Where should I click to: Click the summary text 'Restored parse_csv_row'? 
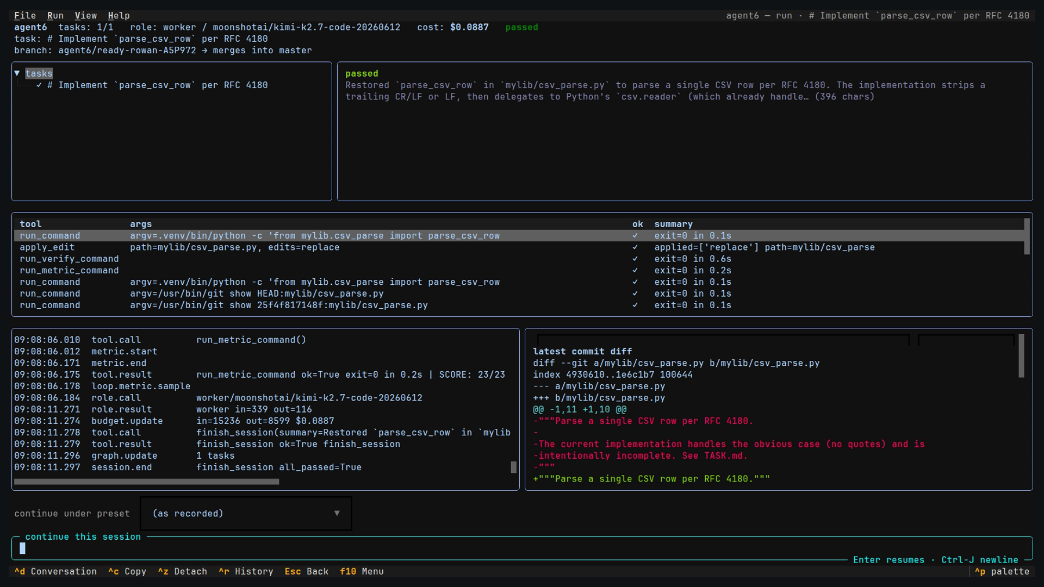665,91
